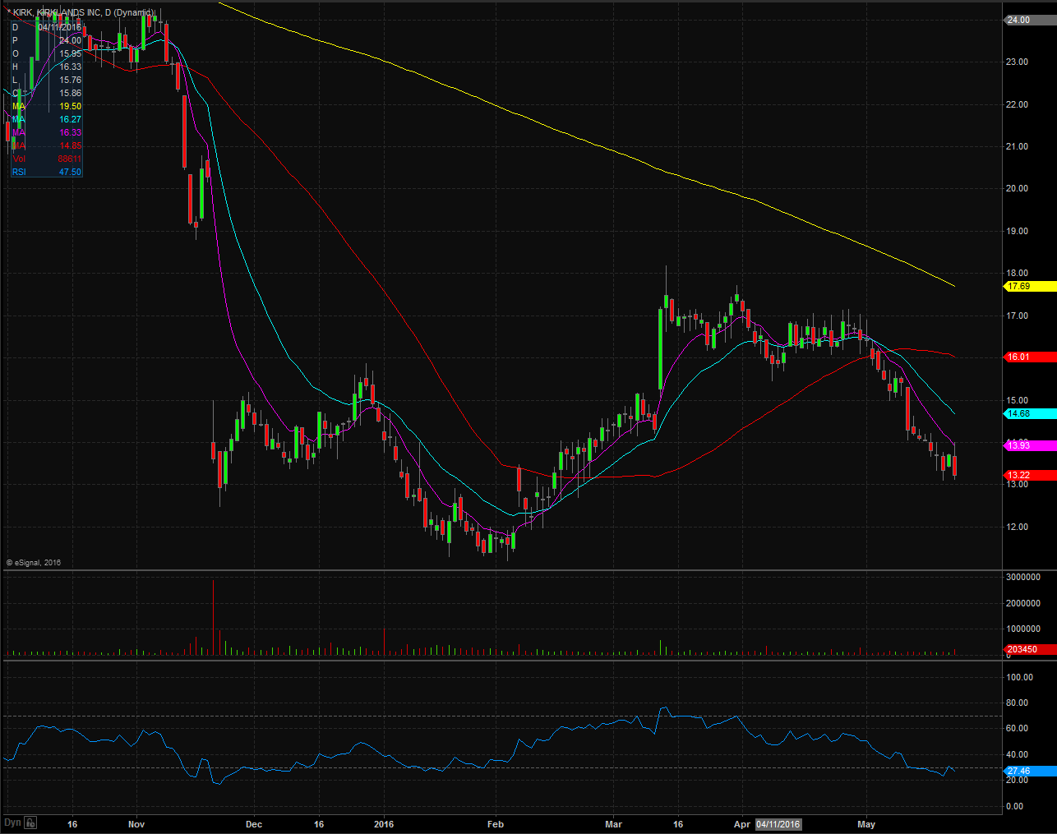The width and height of the screenshot is (1057, 834).
Task: Click the time lock icon beside Dyn
Action: tap(30, 822)
